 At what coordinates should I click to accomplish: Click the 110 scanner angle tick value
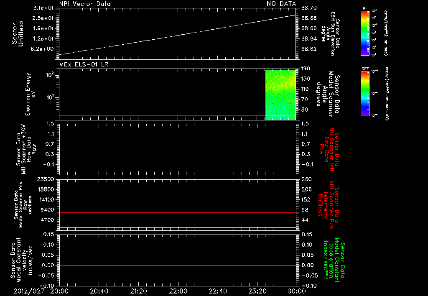click(x=306, y=89)
